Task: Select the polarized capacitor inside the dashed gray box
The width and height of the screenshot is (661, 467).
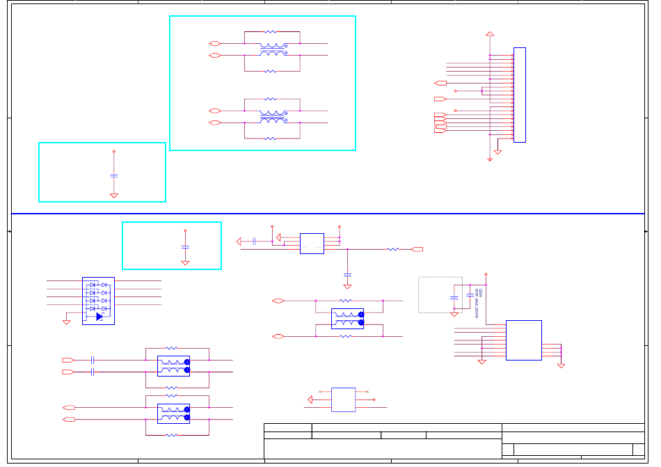Action: (454, 298)
